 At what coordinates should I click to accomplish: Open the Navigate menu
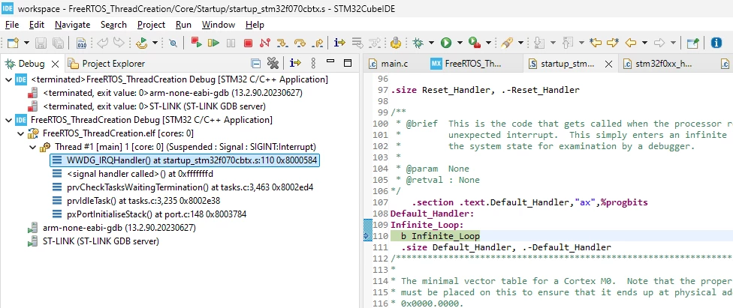(x=72, y=25)
